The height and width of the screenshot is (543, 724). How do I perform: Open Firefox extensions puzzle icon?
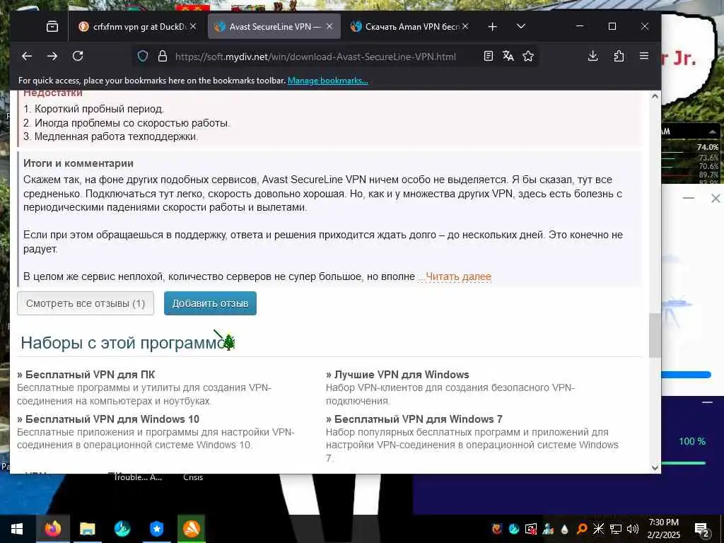[619, 57]
